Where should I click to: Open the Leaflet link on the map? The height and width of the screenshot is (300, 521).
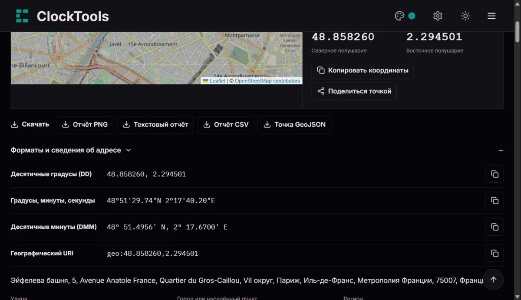(217, 81)
